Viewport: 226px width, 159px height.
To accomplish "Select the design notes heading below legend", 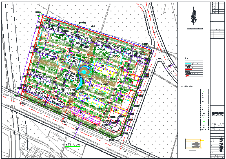I will point(187,86).
